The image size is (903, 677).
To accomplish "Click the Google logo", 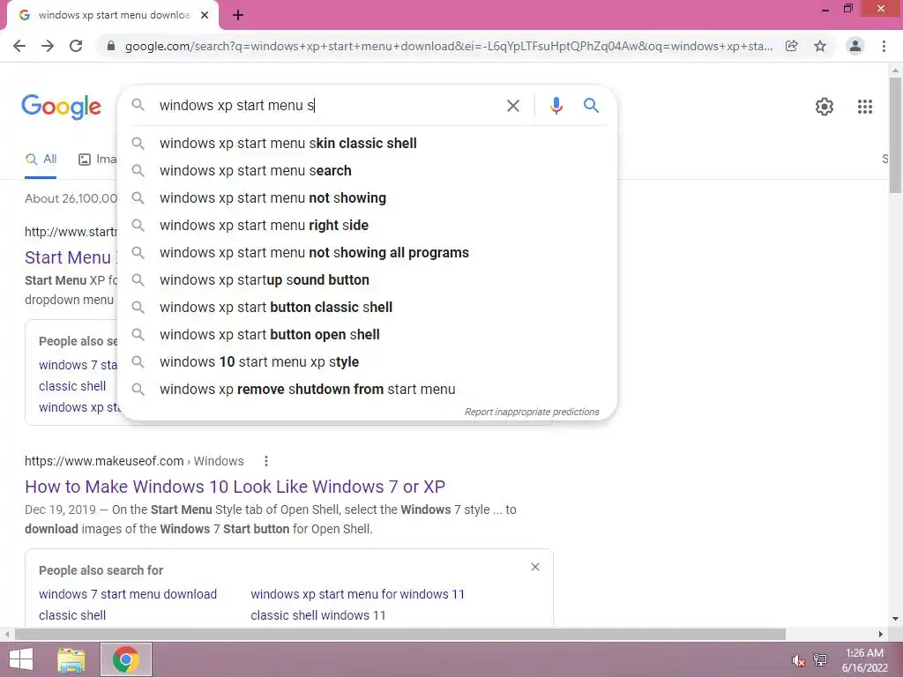I will pos(61,107).
